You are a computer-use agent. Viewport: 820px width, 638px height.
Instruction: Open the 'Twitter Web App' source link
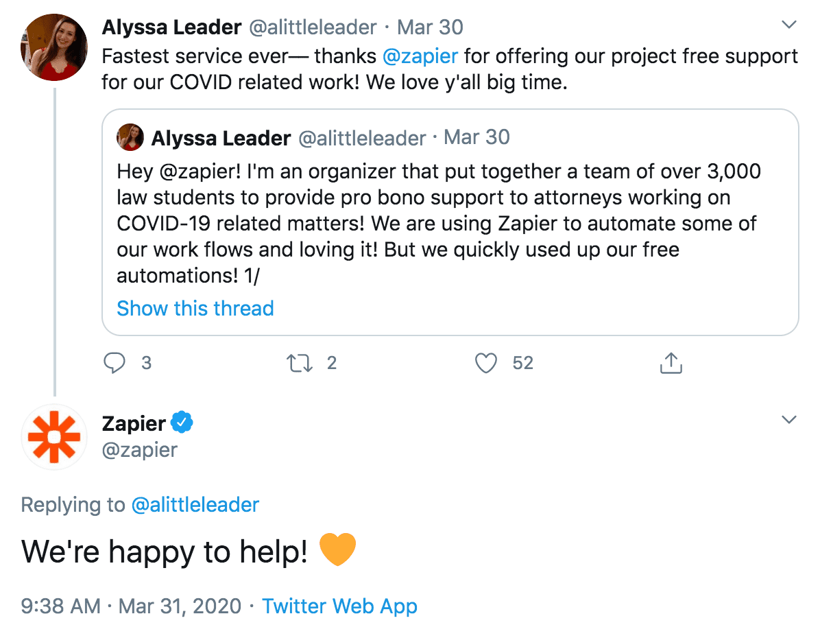339,606
